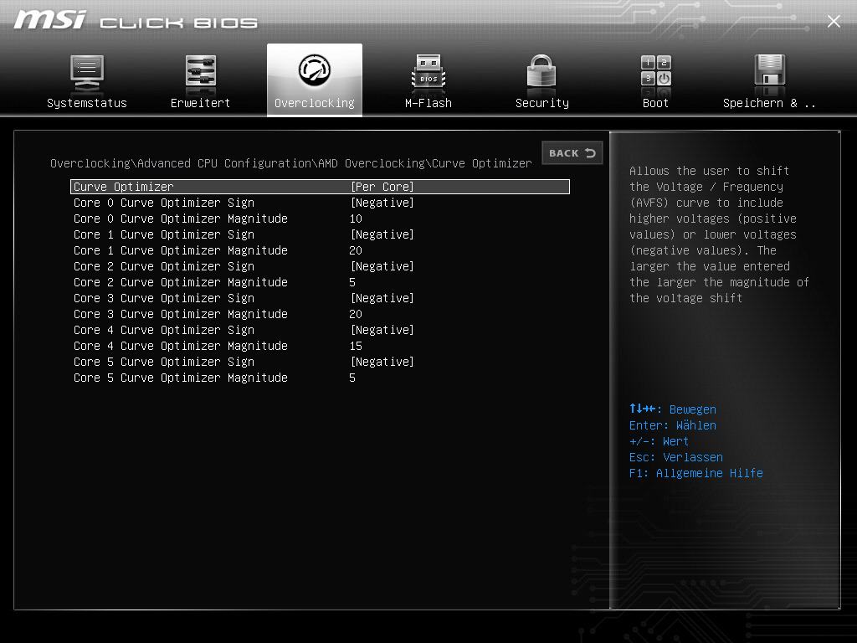This screenshot has height=643, width=857.
Task: Switch to the M-Flash tab label
Action: click(428, 103)
